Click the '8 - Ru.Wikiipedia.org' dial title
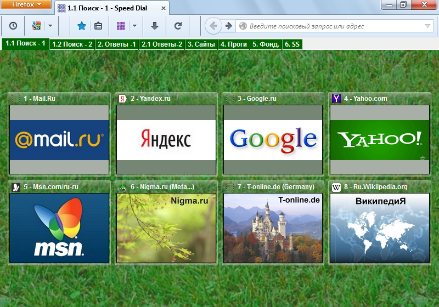The height and width of the screenshot is (307, 439). point(376,187)
